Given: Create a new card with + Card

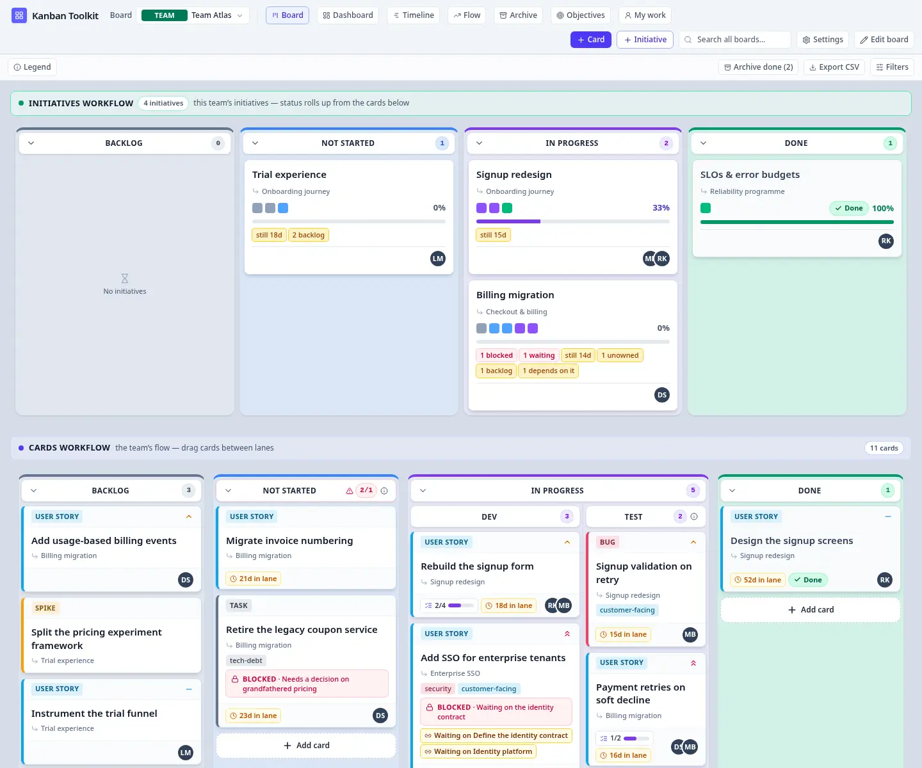Looking at the screenshot, I should tap(591, 40).
